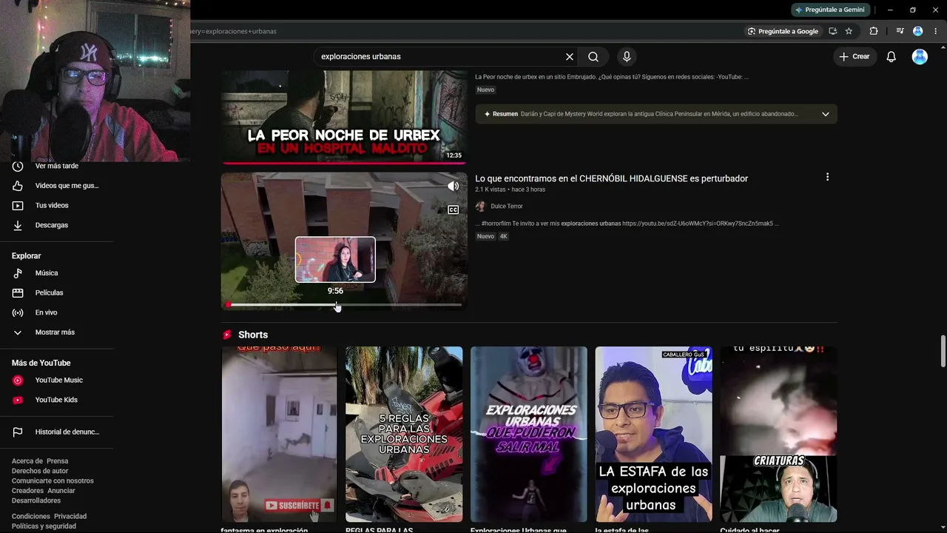Open La Peor Noche de Urbex thumbnail

click(344, 116)
